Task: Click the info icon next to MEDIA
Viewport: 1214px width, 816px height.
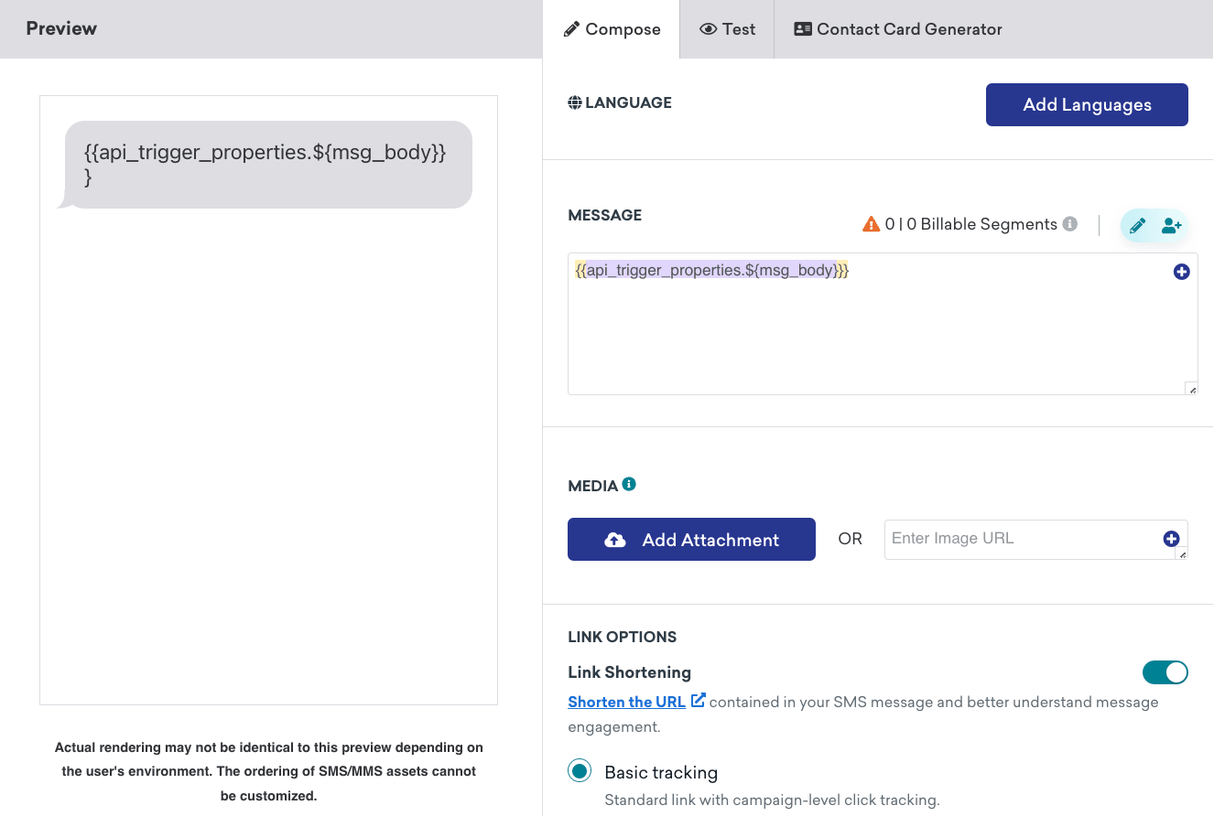Action: click(x=629, y=484)
